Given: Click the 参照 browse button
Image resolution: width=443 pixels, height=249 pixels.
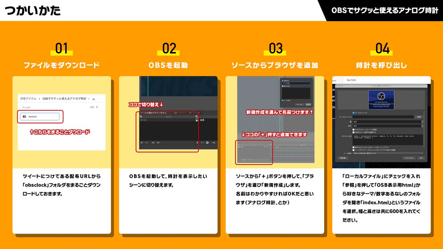Looking at the screenshot, I should [x=419, y=117].
